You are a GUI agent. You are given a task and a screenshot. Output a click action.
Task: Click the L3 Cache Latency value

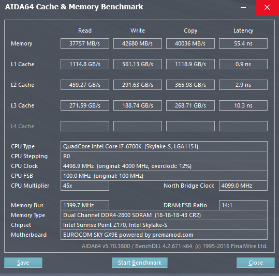pos(243,105)
